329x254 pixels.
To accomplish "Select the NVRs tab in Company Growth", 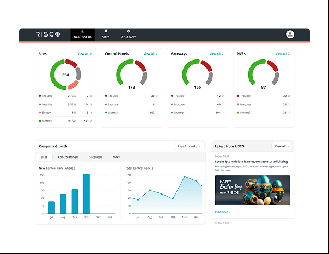I will coord(116,157).
